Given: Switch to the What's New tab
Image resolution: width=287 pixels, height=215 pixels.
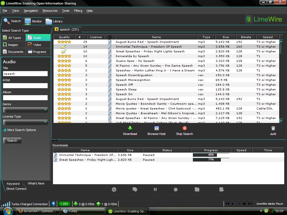Looking at the screenshot, I should 36,183.
